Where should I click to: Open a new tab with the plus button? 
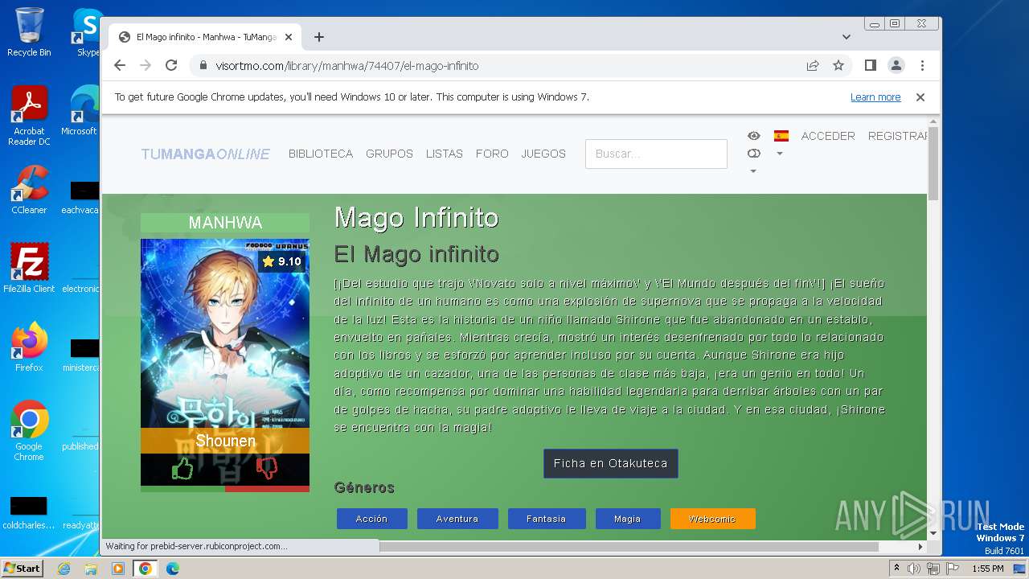point(319,37)
